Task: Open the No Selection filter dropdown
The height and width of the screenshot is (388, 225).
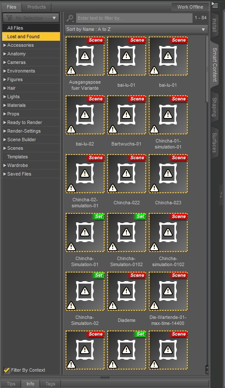Action: [x=31, y=18]
